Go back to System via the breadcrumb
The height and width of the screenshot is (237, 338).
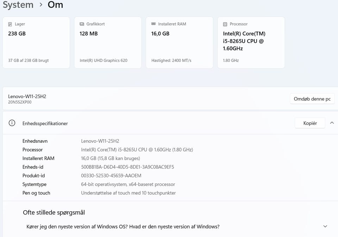point(18,5)
